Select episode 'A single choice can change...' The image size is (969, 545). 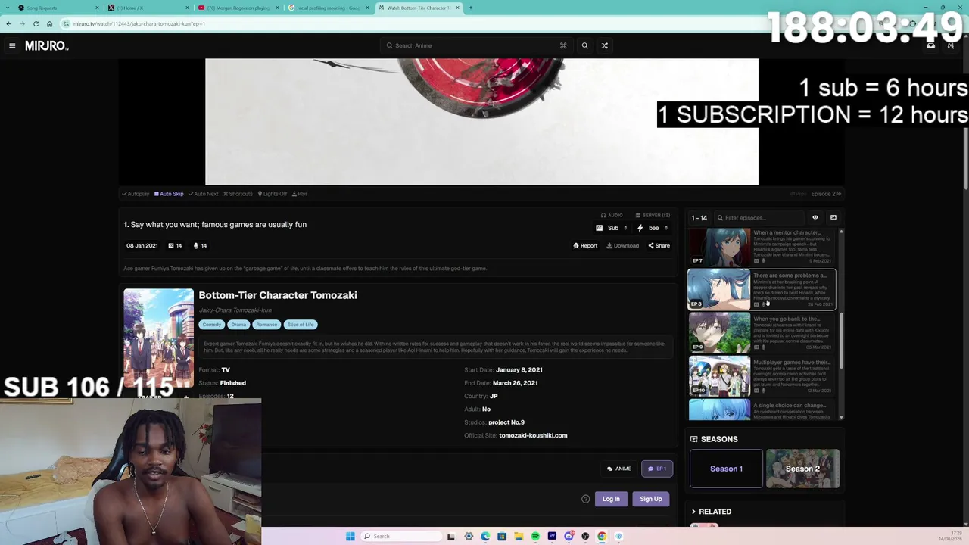(790, 405)
